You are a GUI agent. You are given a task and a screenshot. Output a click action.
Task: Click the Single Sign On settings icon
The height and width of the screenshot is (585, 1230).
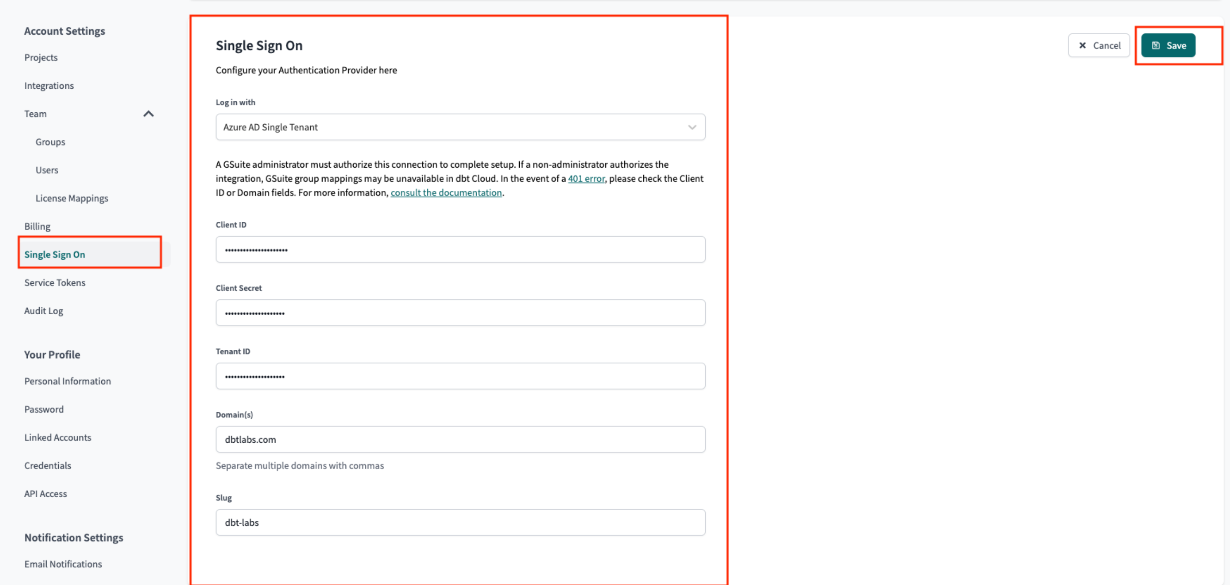(55, 254)
